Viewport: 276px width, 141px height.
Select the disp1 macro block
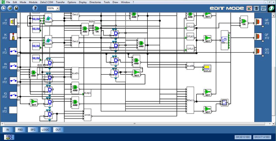88,93
